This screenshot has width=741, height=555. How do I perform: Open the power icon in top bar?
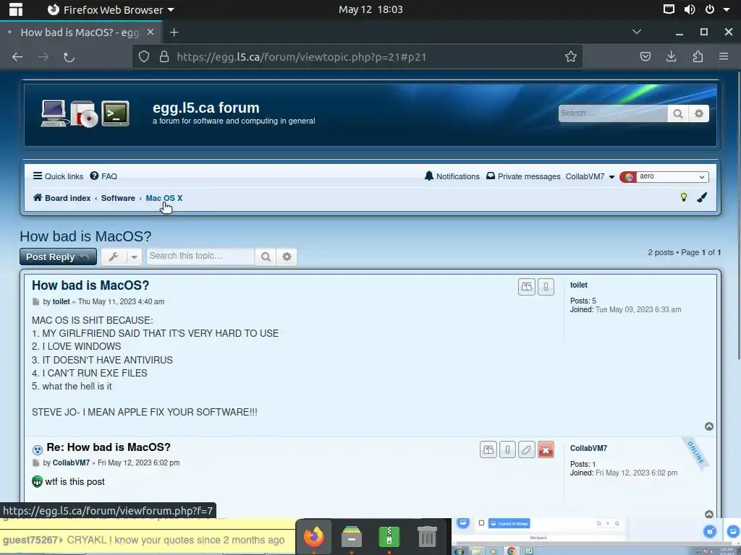tap(710, 9)
